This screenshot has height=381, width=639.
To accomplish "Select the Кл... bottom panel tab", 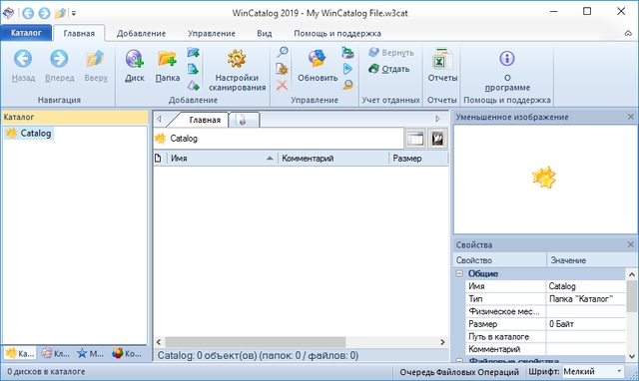I will click(56, 353).
